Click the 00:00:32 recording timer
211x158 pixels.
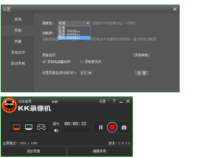(75, 124)
